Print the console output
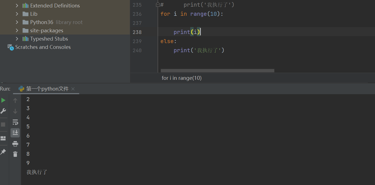This screenshot has width=375, height=185. point(15,144)
